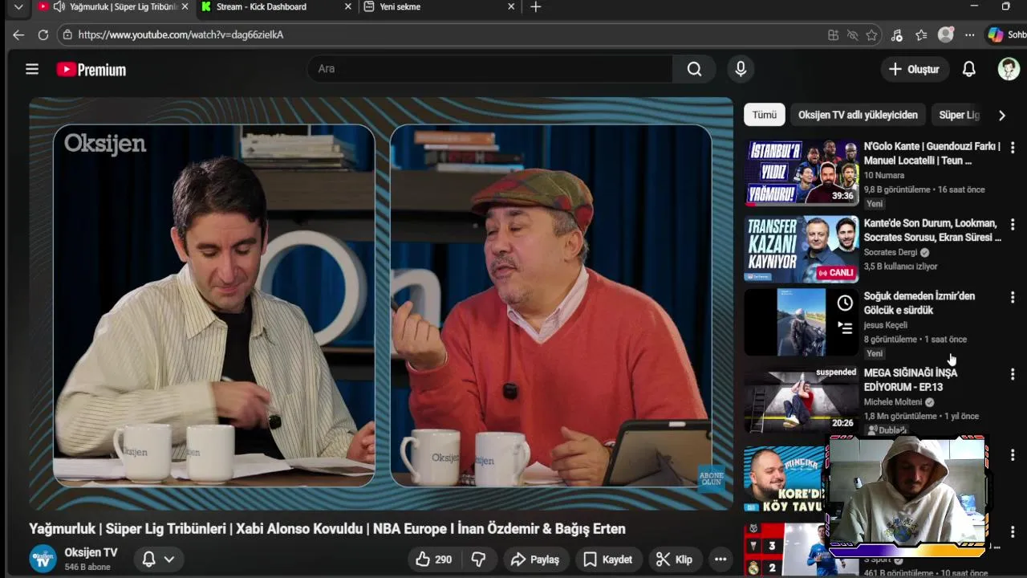Open browser profile avatar icon
The width and height of the screenshot is (1027, 578).
click(946, 35)
